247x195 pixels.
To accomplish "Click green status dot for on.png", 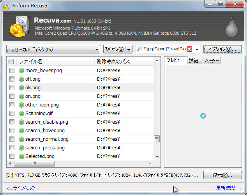I will coord(21,96).
